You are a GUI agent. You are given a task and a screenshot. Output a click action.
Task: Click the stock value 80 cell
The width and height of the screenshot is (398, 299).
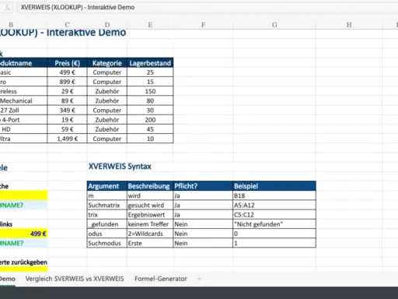[150, 101]
